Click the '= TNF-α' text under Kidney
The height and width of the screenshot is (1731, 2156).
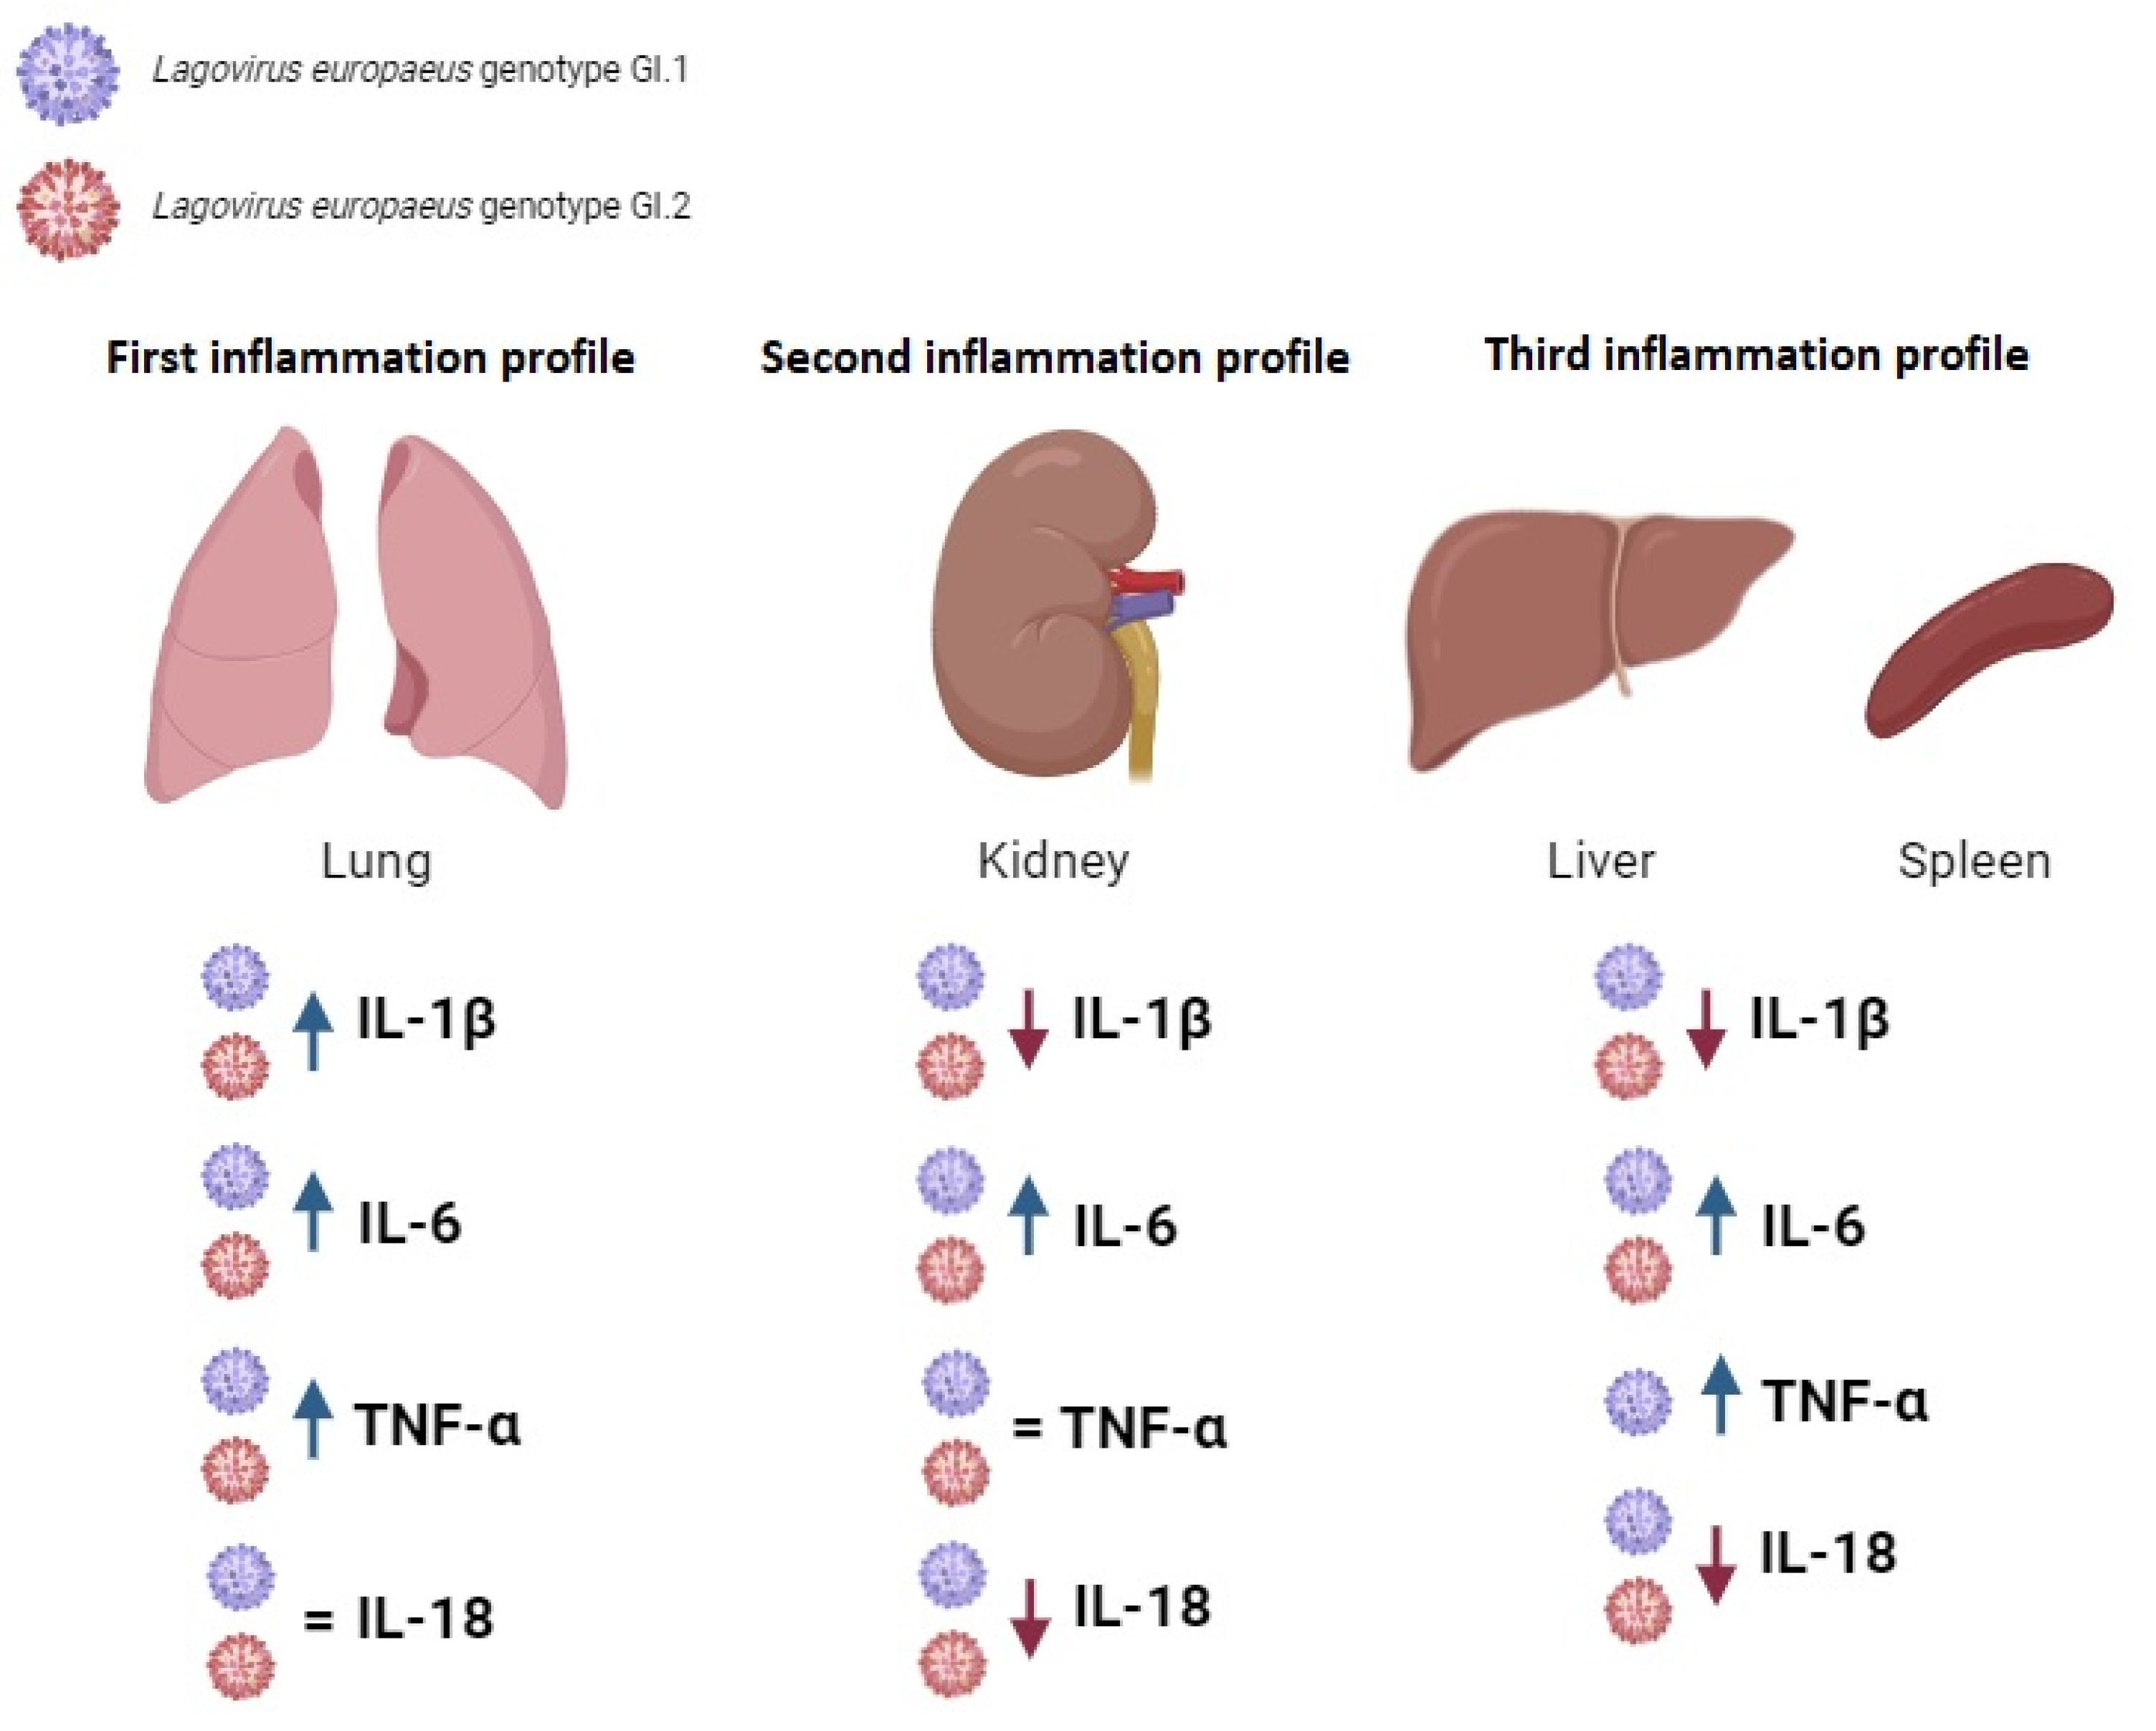[x=1119, y=1427]
